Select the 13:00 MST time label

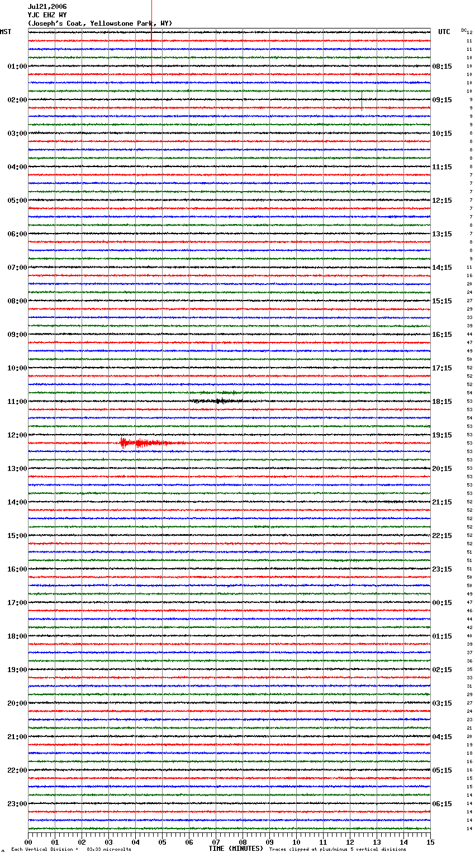click(17, 469)
